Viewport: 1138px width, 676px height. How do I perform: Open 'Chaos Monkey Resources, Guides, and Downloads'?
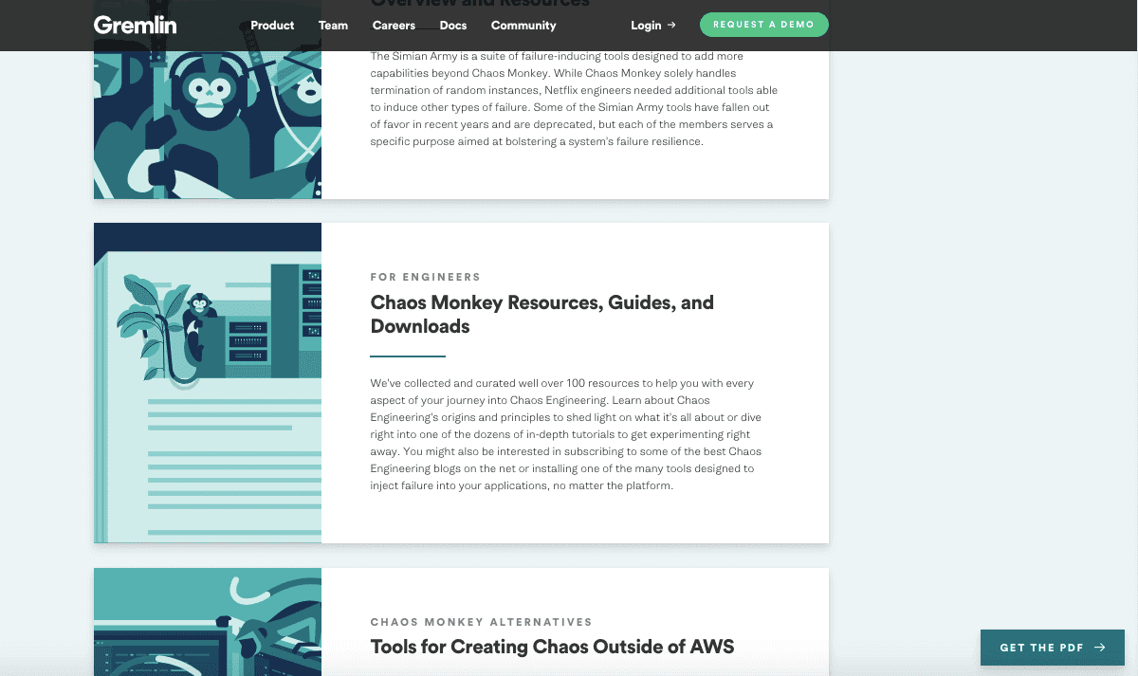[x=542, y=314]
